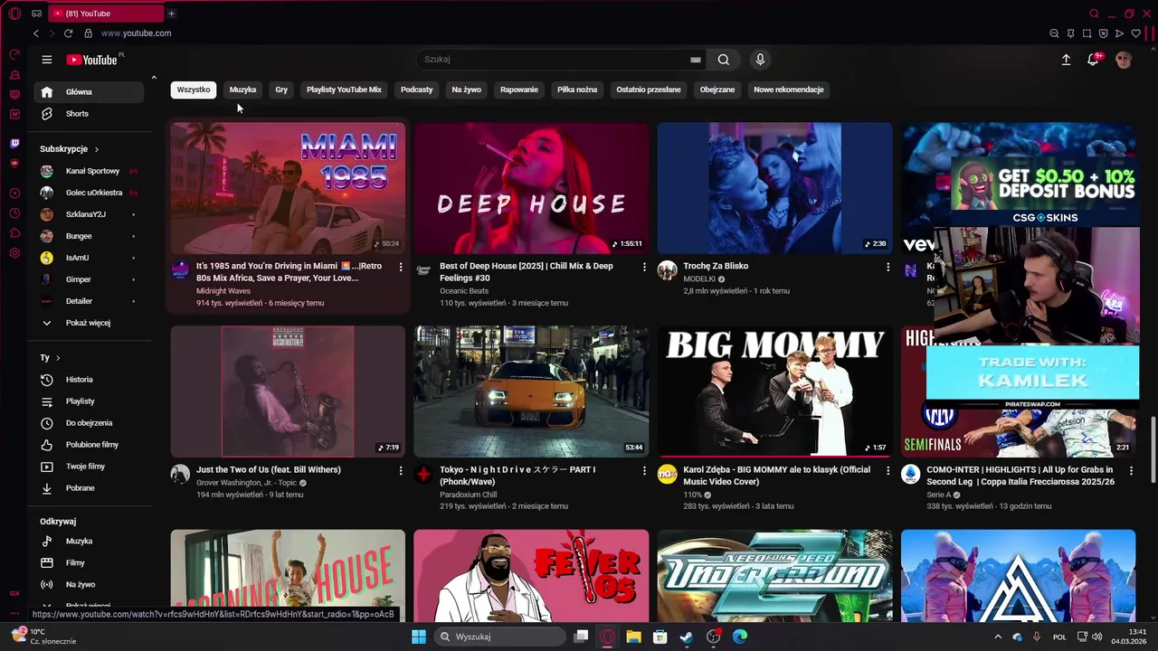
Task: Open options menu for Just the Two of Us
Action: tap(401, 471)
